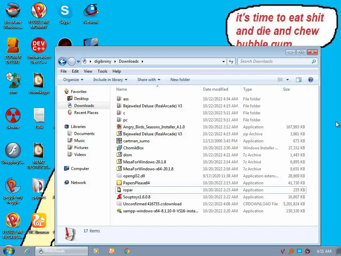The width and height of the screenshot is (341, 256).
Task: Change view using the view icon button
Action: click(x=280, y=80)
